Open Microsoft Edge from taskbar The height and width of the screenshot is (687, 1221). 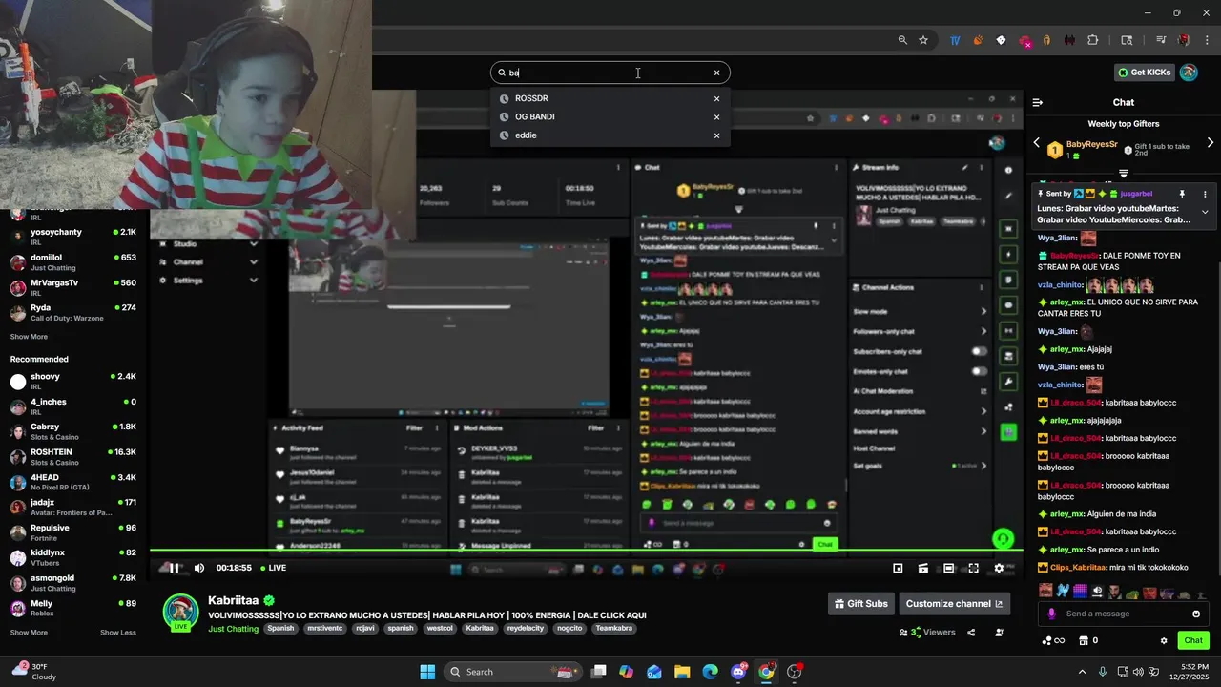[x=710, y=672]
